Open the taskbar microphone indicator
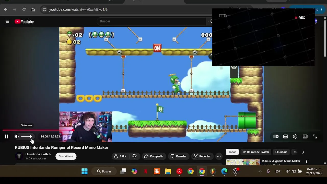The height and width of the screenshot is (184, 327). click(x=268, y=171)
